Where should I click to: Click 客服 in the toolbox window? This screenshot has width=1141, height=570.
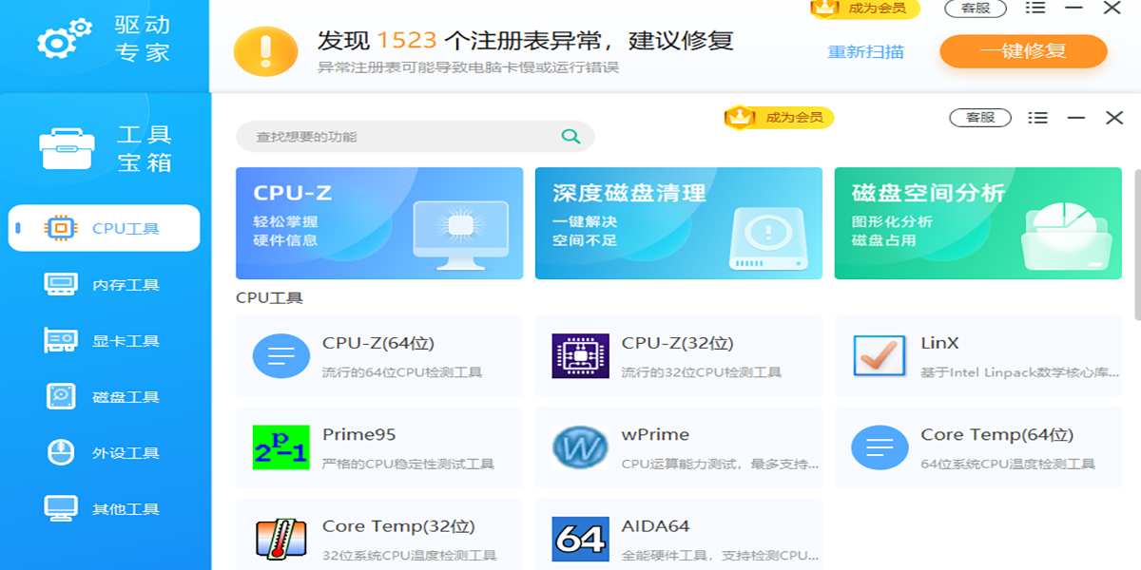pos(980,117)
